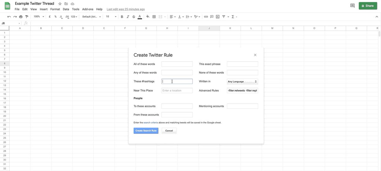Open the Help menu
Viewport: 381px width, 171px height.
coord(99,9)
